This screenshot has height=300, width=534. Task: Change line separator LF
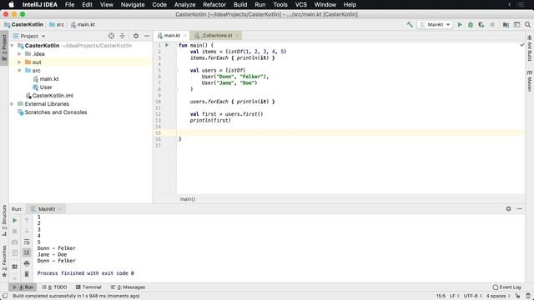coord(454,296)
